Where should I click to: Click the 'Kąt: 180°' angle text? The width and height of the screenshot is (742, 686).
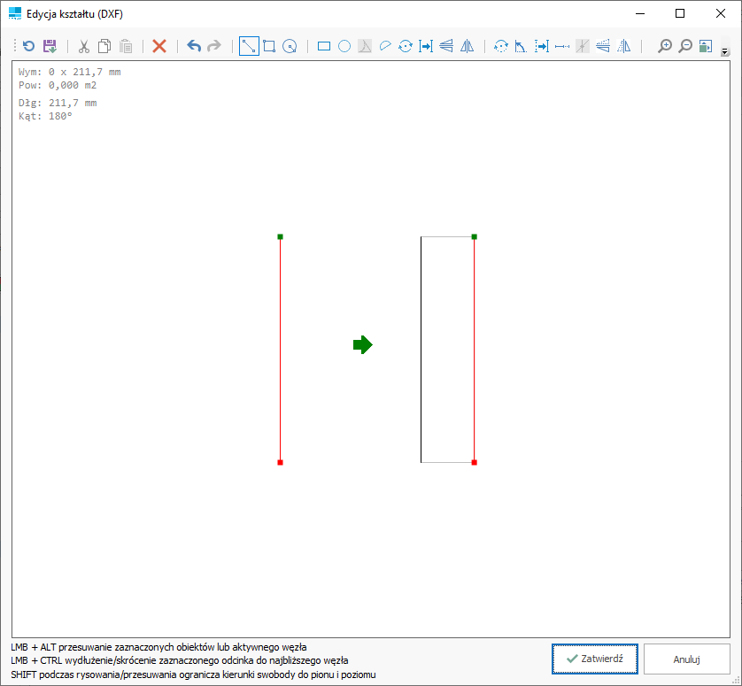click(45, 116)
